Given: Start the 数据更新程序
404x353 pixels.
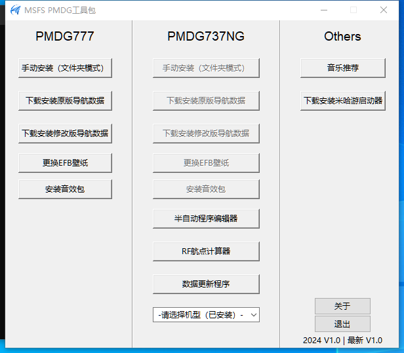Looking at the screenshot, I should click(206, 284).
